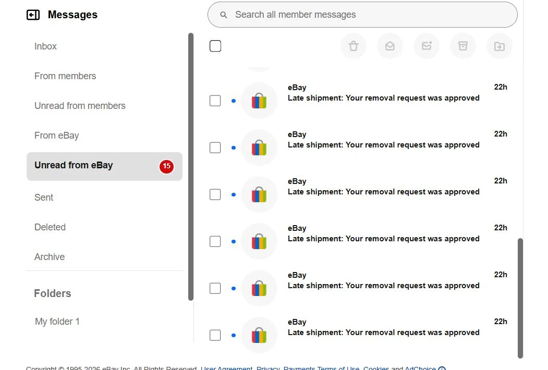Open the topmost 'Late shipment' removal approved message
Image resolution: width=548 pixels, height=370 pixels.
[x=383, y=98]
